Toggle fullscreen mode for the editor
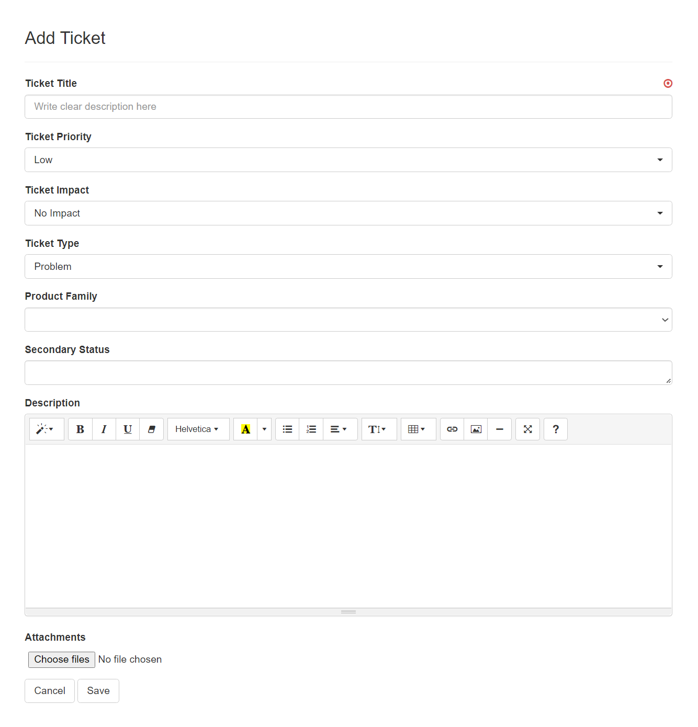The height and width of the screenshot is (727, 698). [527, 429]
